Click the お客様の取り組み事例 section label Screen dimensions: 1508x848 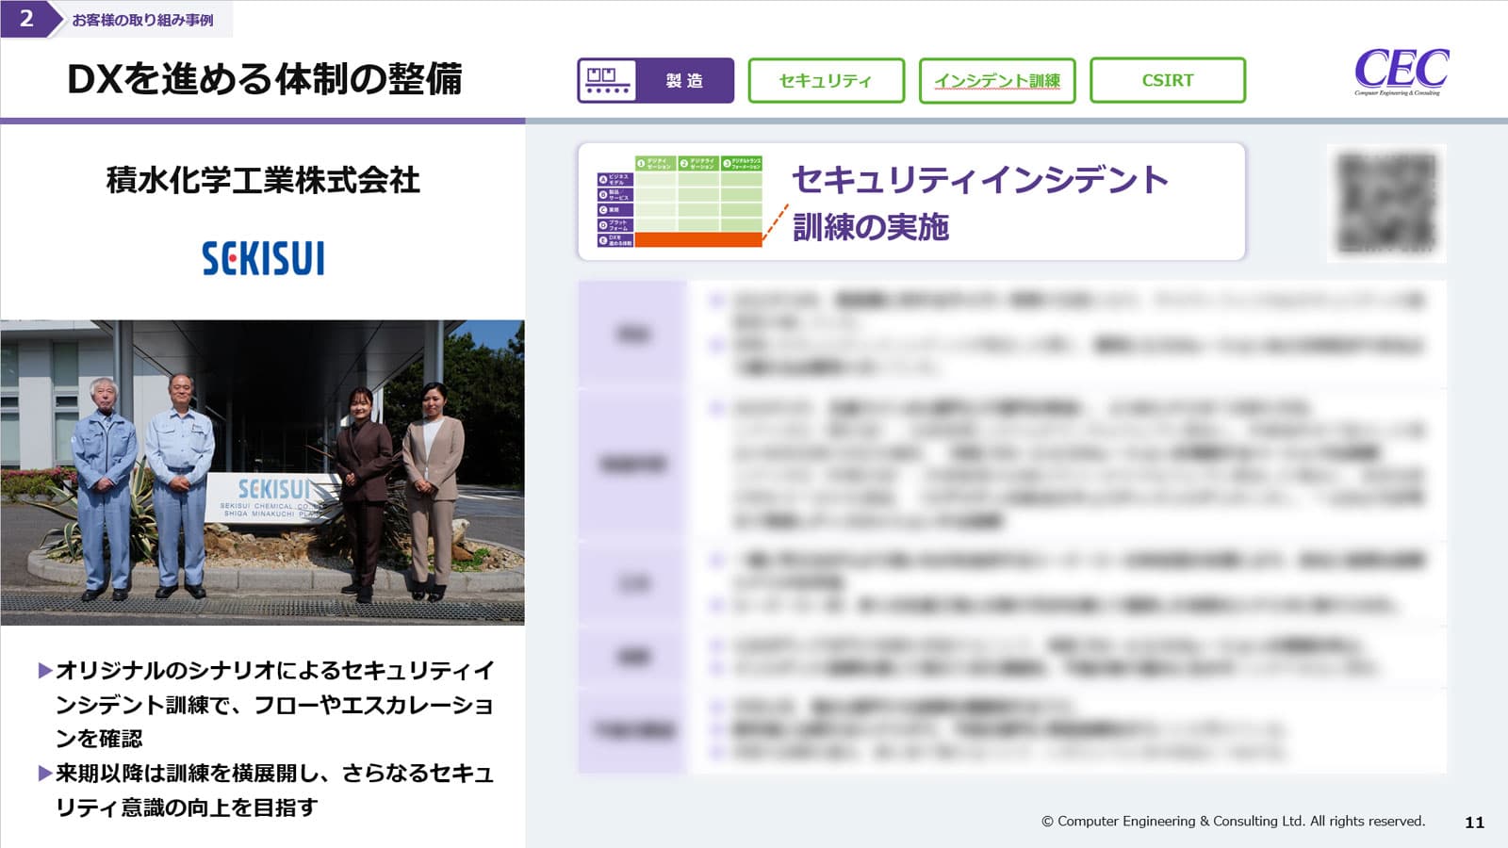point(142,19)
